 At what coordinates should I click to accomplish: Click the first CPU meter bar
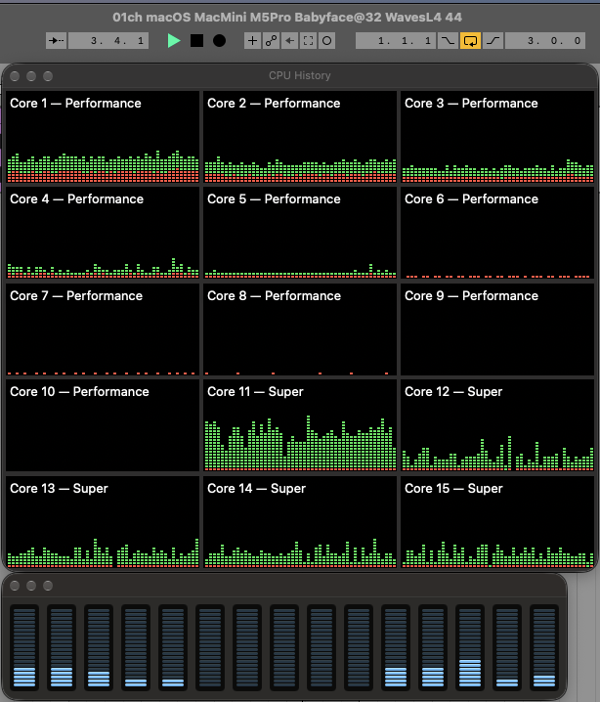point(24,647)
